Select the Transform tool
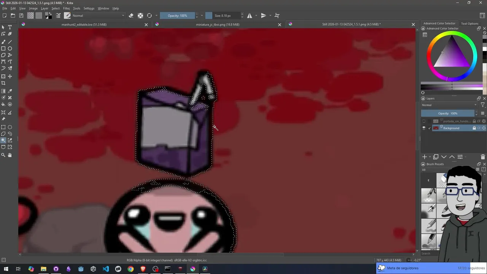 click(3, 76)
